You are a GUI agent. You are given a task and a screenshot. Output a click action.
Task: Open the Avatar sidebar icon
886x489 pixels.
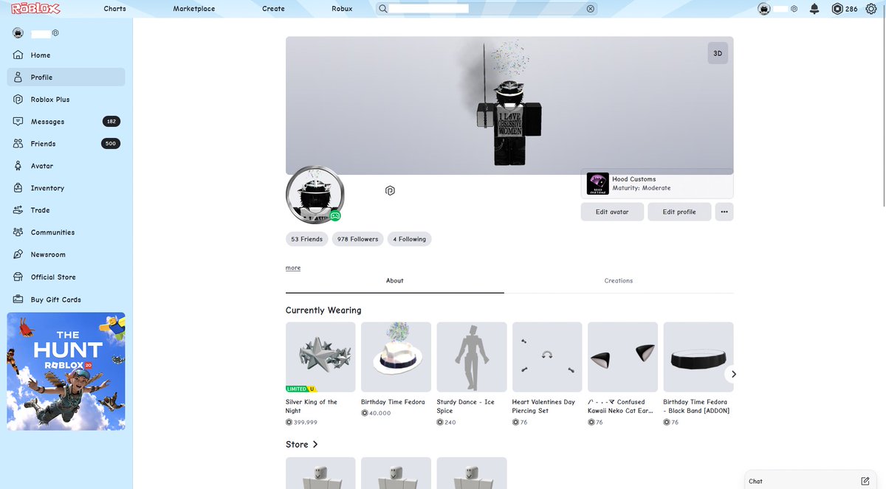tap(18, 166)
